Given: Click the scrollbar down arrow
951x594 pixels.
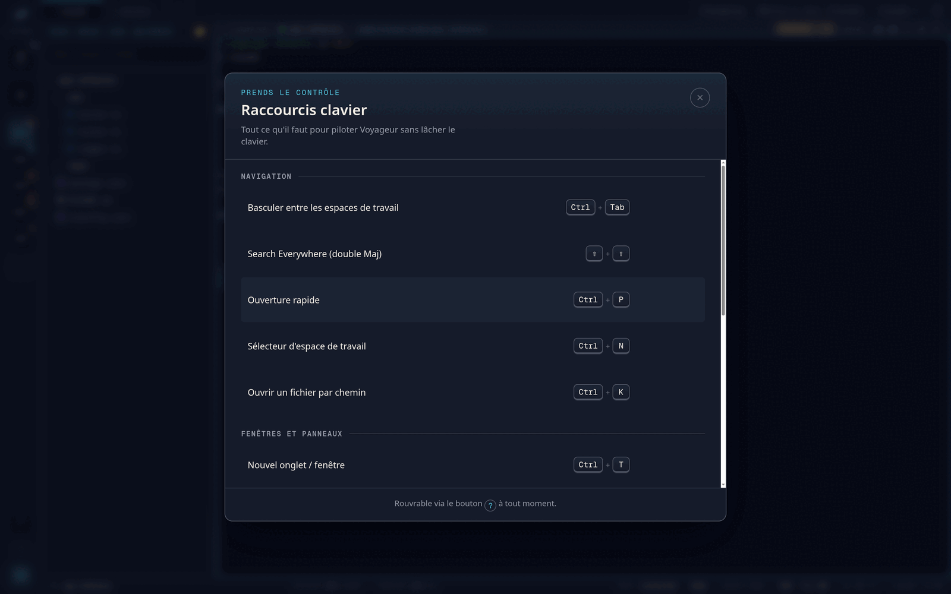Looking at the screenshot, I should 723,485.
